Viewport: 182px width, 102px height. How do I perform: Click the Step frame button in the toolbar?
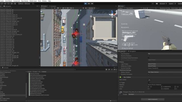[x=92, y=4]
